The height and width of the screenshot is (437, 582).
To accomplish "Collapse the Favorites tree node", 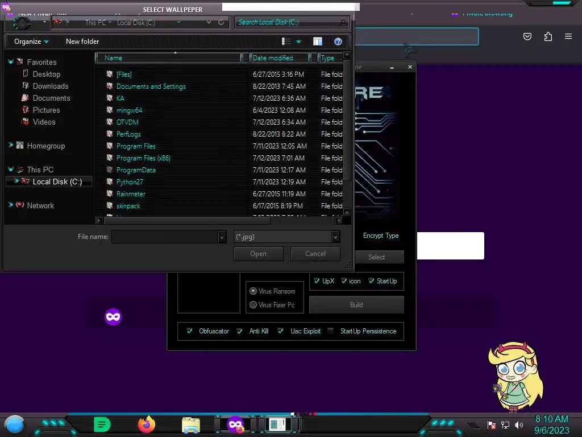I will pos(11,61).
